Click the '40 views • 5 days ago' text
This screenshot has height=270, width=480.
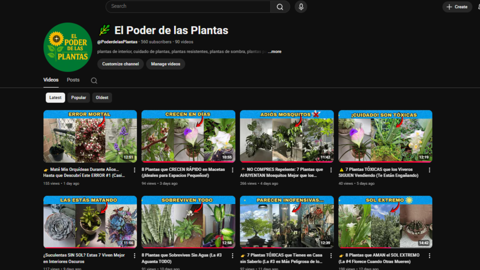(x=356, y=183)
